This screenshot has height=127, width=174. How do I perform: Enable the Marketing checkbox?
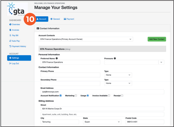pos(76,96)
